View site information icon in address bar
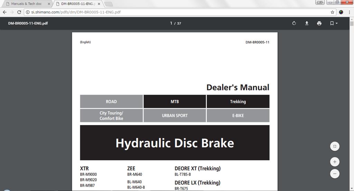 [28, 12]
